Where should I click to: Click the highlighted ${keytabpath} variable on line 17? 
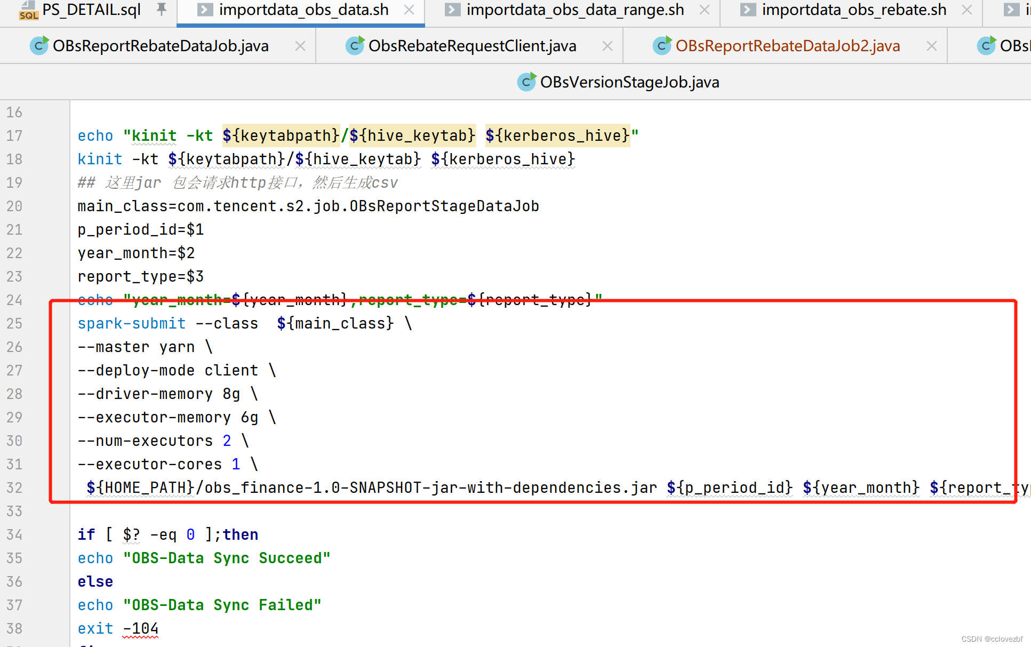[x=281, y=135]
